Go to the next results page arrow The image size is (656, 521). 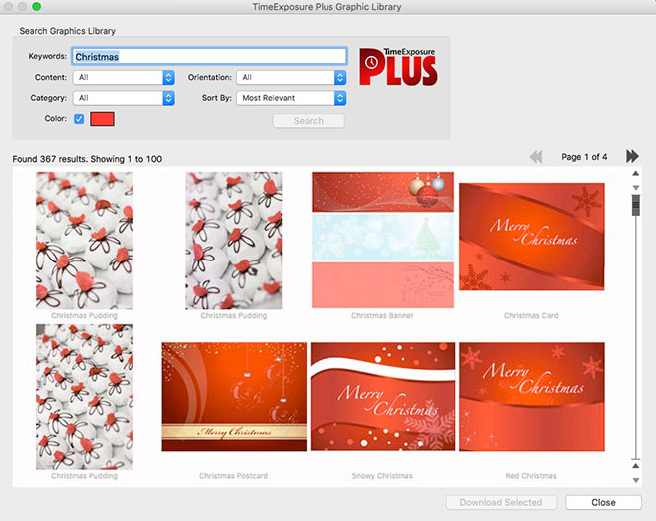point(632,156)
